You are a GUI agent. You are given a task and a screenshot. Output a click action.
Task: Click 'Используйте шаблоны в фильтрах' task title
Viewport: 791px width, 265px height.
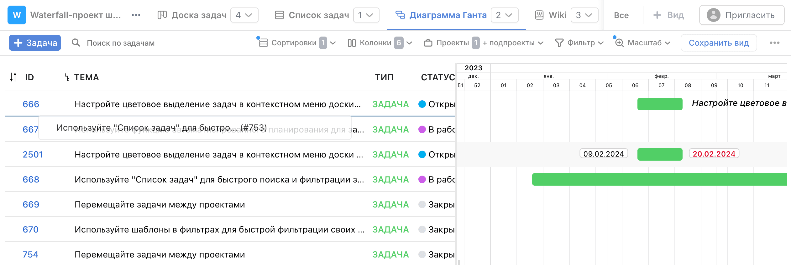219,229
